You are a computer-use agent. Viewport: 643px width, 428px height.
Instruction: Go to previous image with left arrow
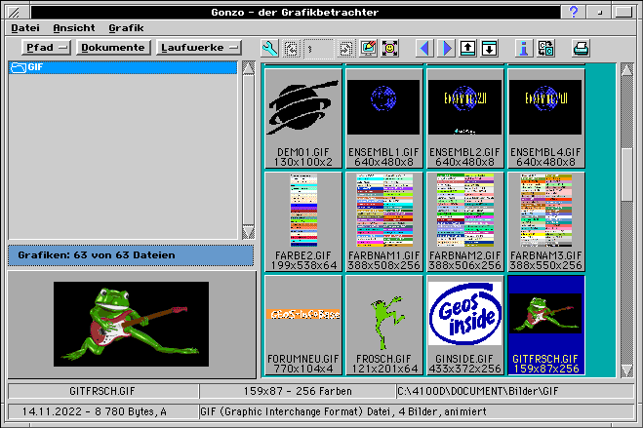point(424,48)
